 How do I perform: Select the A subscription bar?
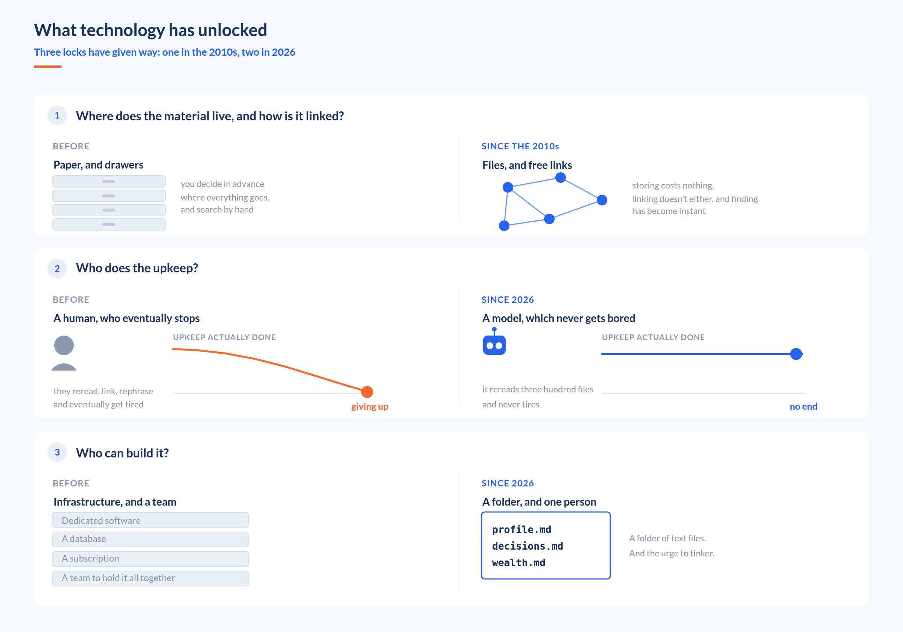click(x=150, y=559)
